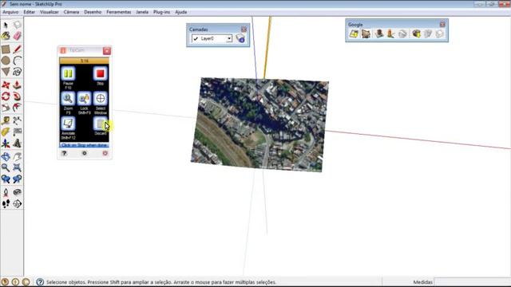The image size is (511, 287).
Task: Activate the Walk footsteps tool
Action: coord(6,204)
